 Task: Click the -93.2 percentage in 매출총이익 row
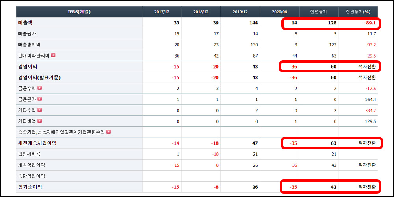coord(370,45)
